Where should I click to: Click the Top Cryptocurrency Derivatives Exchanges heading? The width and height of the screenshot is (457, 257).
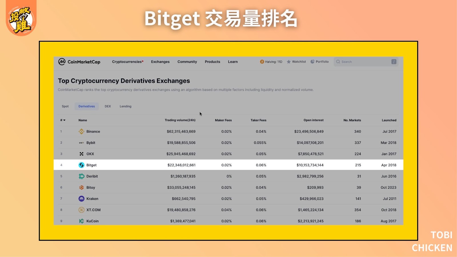[x=124, y=81]
